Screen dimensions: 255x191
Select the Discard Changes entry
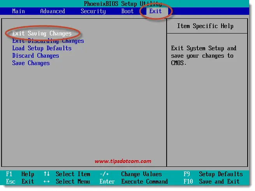click(35, 56)
